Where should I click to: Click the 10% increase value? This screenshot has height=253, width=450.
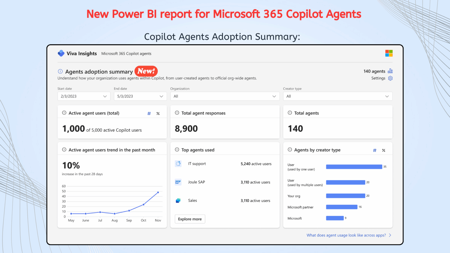pyautogui.click(x=71, y=165)
